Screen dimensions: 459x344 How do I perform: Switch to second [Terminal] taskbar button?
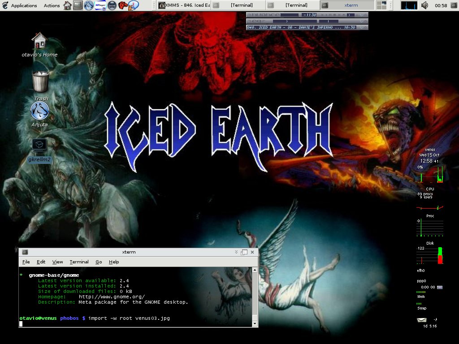tap(293, 5)
